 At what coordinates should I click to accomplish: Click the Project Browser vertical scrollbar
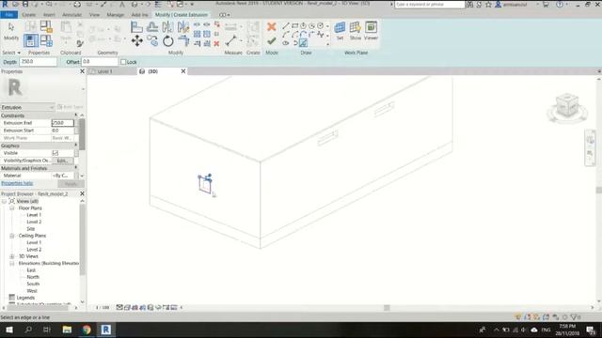tap(82, 239)
